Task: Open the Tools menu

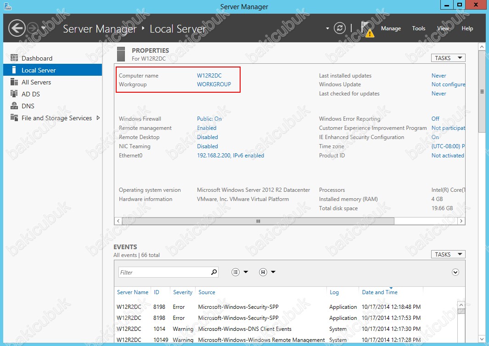Action: coord(418,28)
